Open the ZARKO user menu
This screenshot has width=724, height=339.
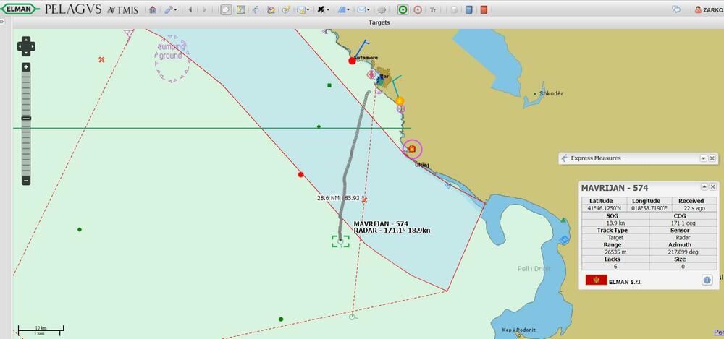[707, 10]
